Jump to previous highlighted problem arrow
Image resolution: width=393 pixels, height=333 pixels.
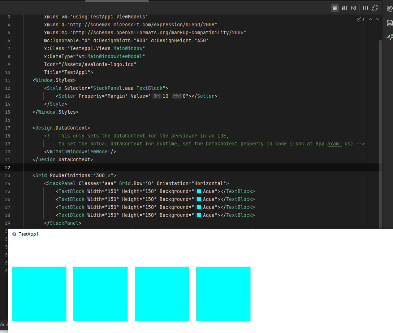pyautogui.click(x=371, y=19)
